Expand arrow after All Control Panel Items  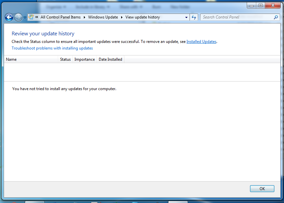(x=85, y=17)
